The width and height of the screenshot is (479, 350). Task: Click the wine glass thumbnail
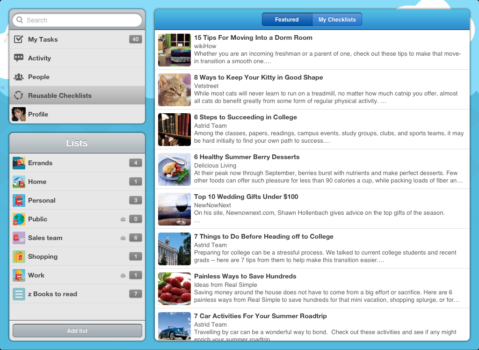[174, 209]
